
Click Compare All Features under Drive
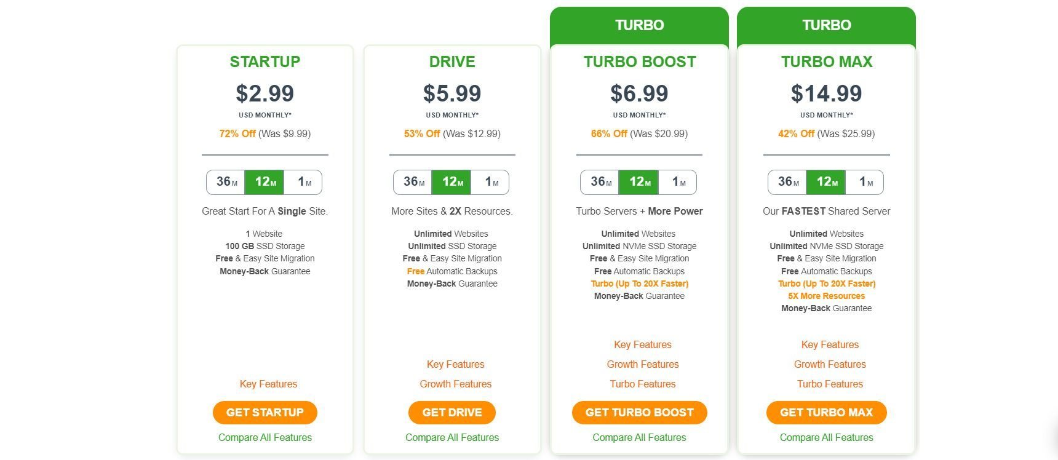[x=452, y=437]
